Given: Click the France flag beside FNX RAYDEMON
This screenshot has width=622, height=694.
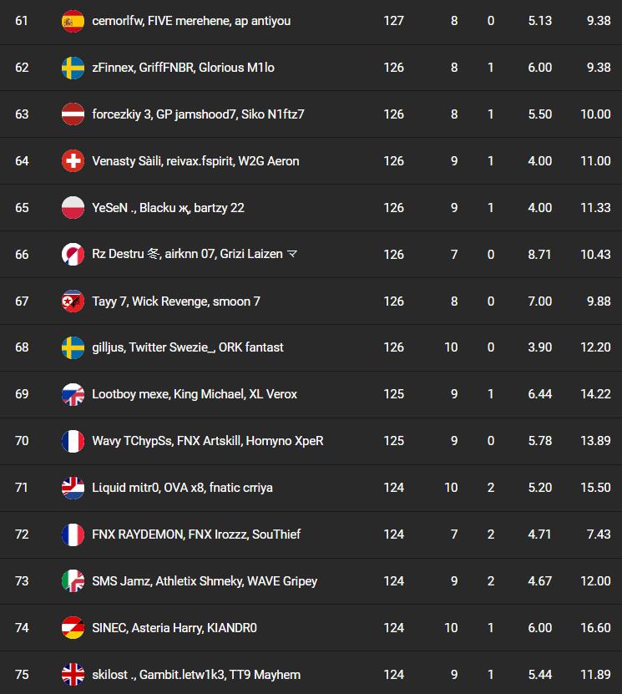Looking at the screenshot, I should (x=73, y=534).
